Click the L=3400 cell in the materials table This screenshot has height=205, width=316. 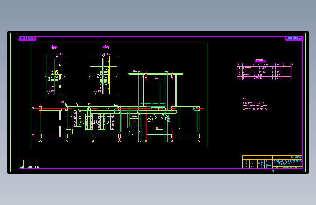262,69
